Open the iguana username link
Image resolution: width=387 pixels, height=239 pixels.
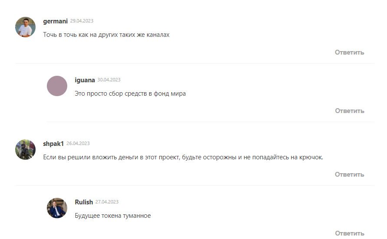85,80
